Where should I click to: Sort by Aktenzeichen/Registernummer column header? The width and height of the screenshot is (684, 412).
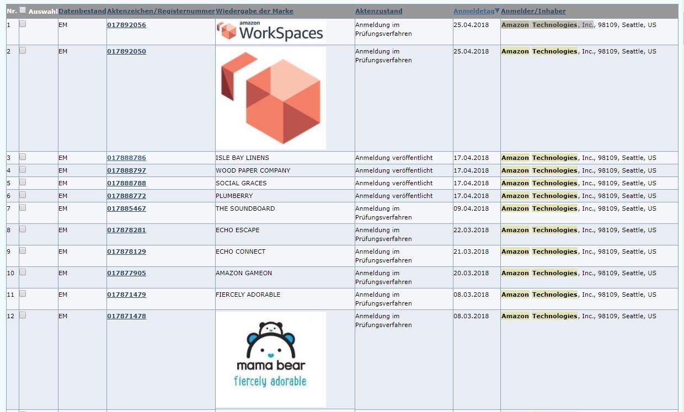(x=161, y=11)
